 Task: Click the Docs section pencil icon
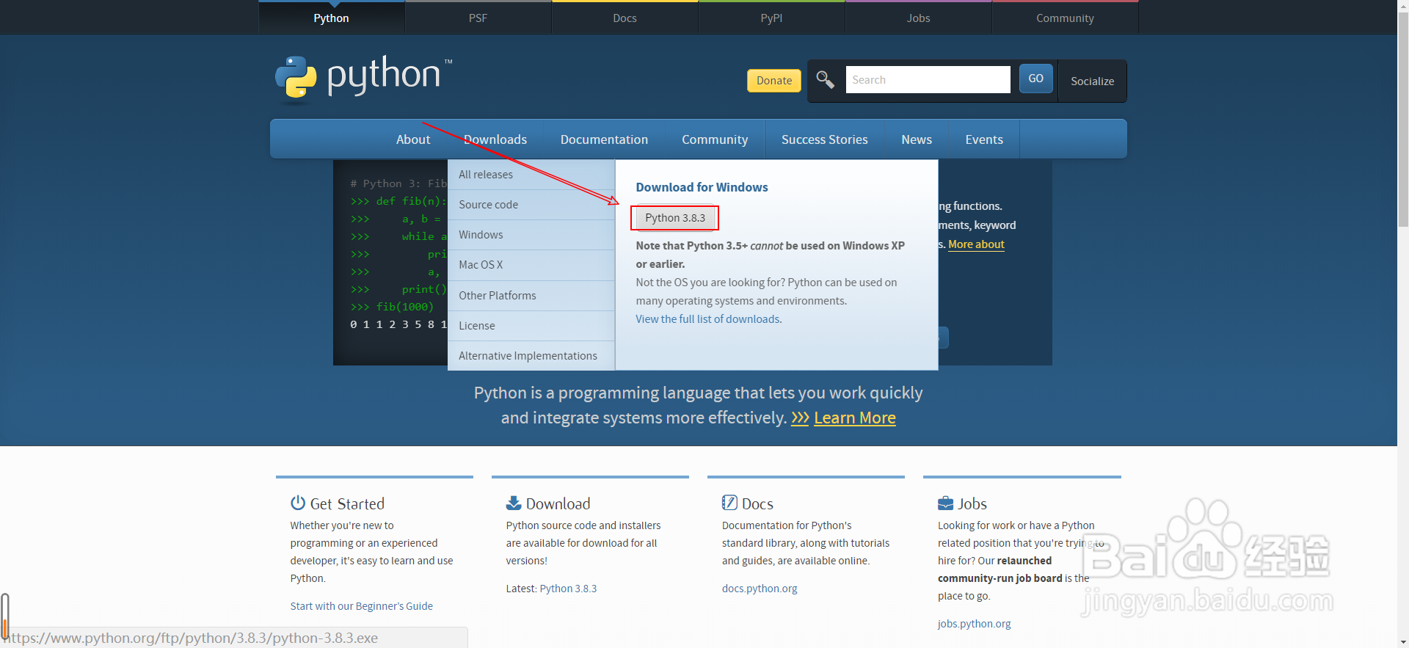coord(729,503)
